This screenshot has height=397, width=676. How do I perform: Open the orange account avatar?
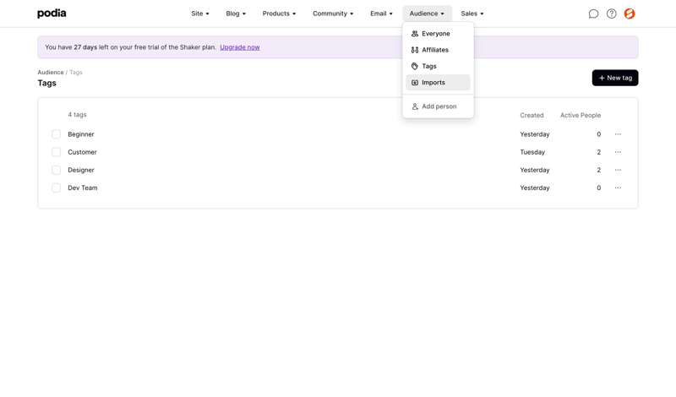pos(630,14)
